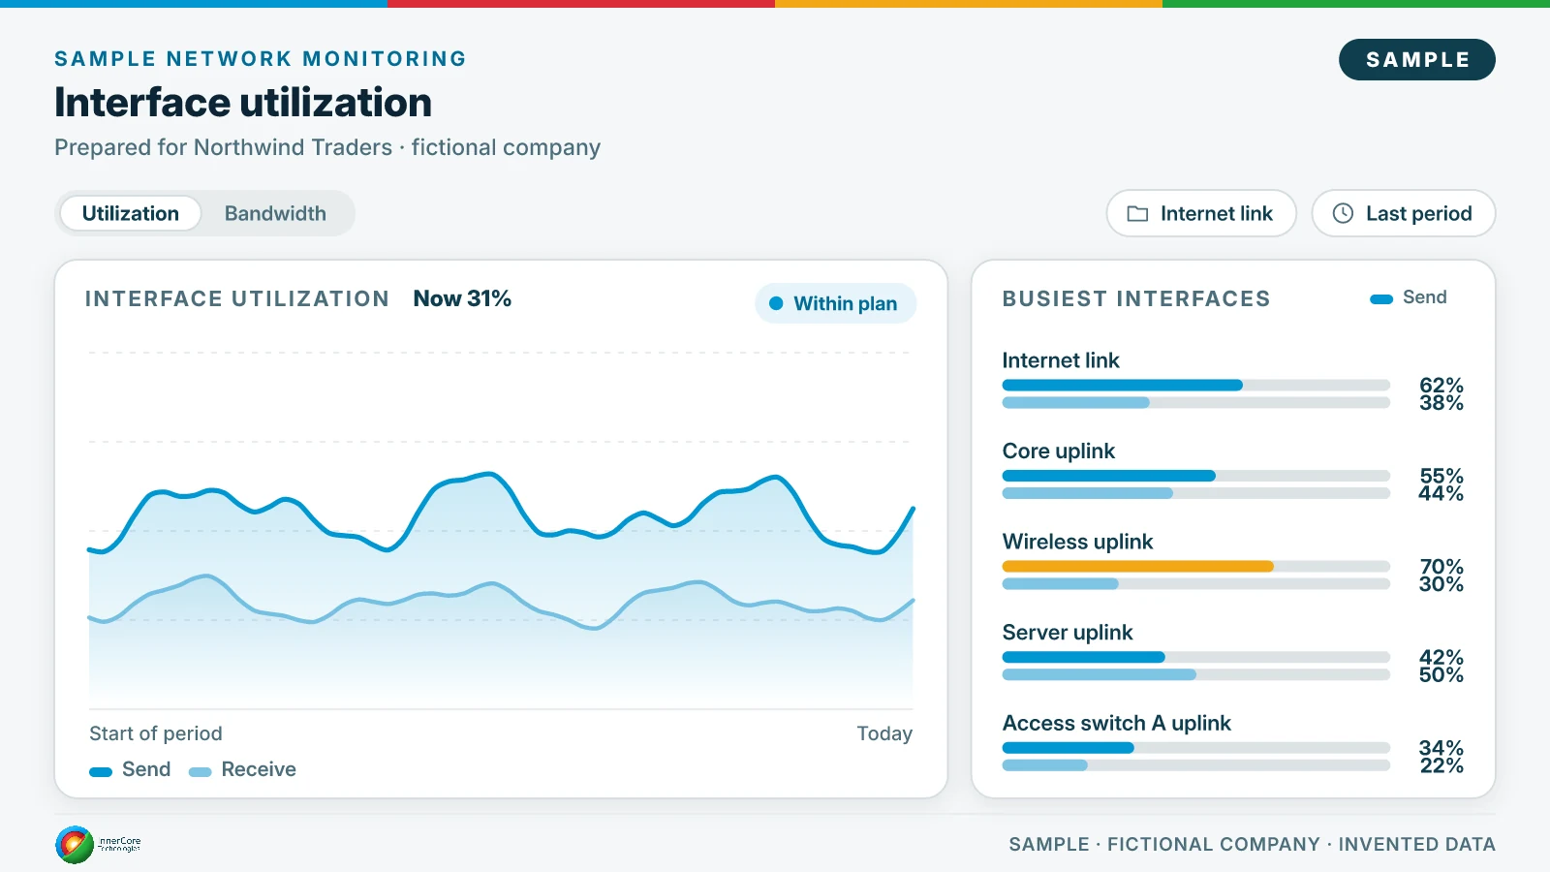Click the Core uplink receive bar

(x=1088, y=493)
